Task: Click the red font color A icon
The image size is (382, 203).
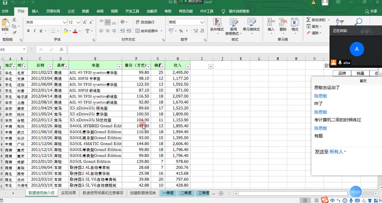Action: point(75,31)
